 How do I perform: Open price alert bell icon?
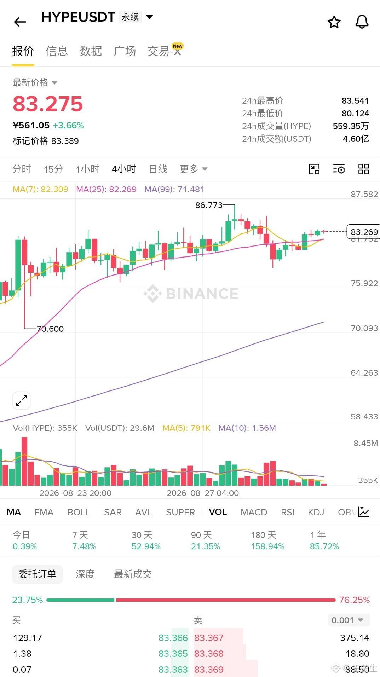coord(362,22)
